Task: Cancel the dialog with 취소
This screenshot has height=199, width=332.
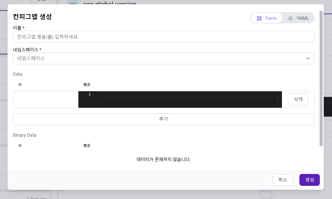Action: [x=283, y=180]
